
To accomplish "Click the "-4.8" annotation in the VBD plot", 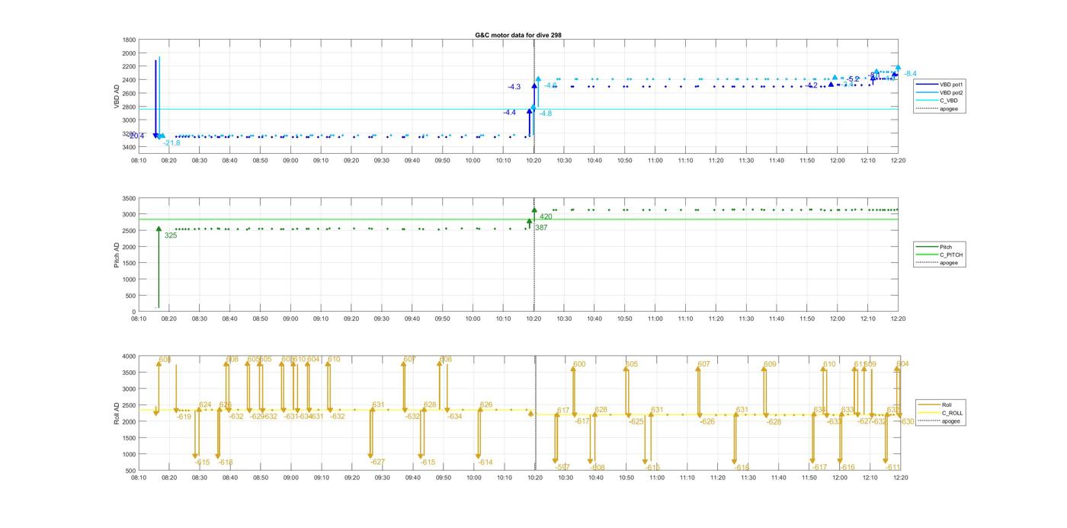I will click(x=546, y=114).
